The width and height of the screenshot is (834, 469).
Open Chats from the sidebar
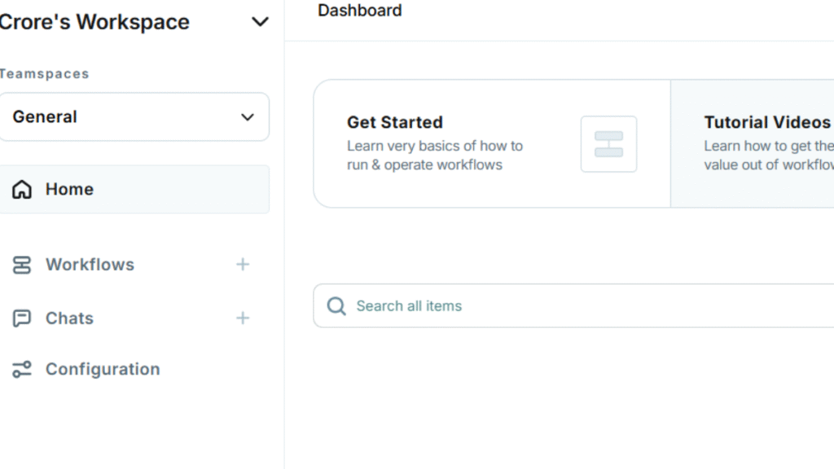click(x=69, y=318)
